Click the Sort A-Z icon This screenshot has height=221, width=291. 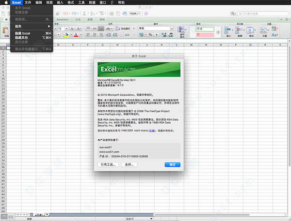pyautogui.click(x=93, y=14)
